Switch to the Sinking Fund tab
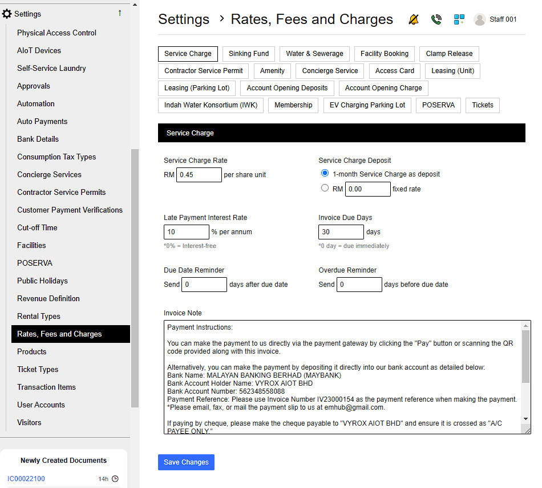Viewport: 542px width, 488px height. pos(249,54)
